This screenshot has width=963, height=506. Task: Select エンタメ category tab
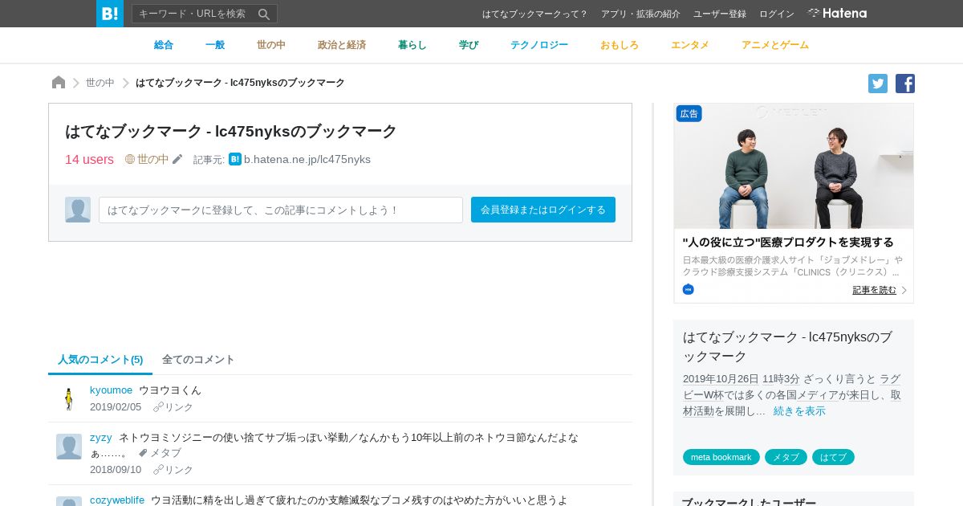click(690, 45)
